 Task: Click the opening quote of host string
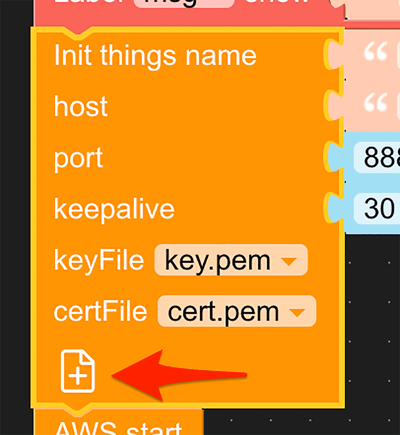pyautogui.click(x=375, y=105)
